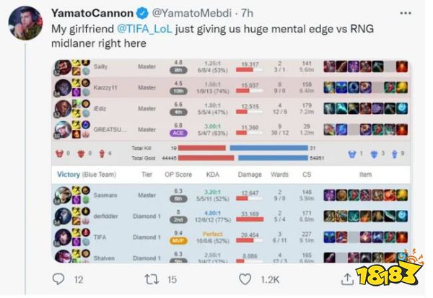The width and height of the screenshot is (433, 298).
Task: Click the @TIFA_LoL mention link
Action: click(144, 29)
